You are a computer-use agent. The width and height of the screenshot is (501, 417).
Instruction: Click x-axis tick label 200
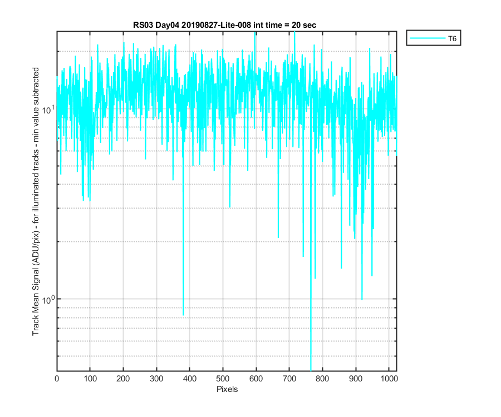pyautogui.click(x=123, y=379)
